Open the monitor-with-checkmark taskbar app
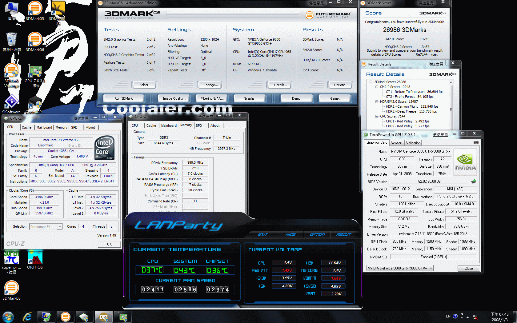The image size is (517, 323). click(x=46, y=317)
